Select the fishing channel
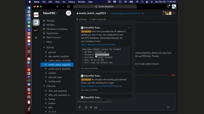 (x=52, y=99)
